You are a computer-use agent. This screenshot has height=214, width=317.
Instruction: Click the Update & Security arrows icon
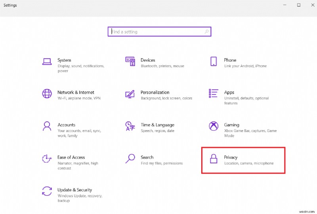[47, 191]
